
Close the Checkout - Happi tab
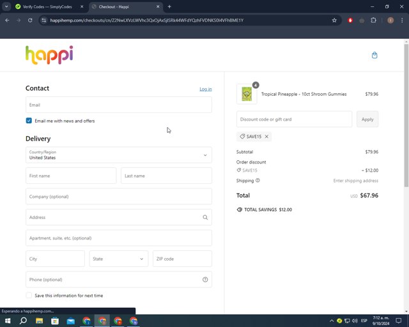(x=158, y=7)
